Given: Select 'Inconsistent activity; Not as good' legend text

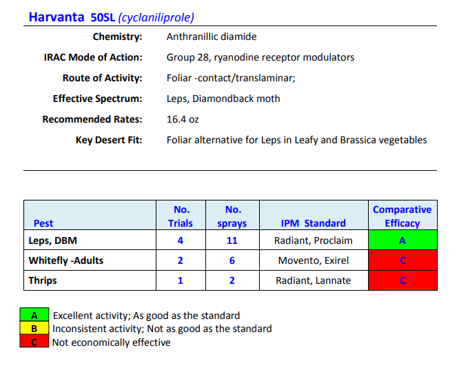Looking at the screenshot, I should (162, 329).
